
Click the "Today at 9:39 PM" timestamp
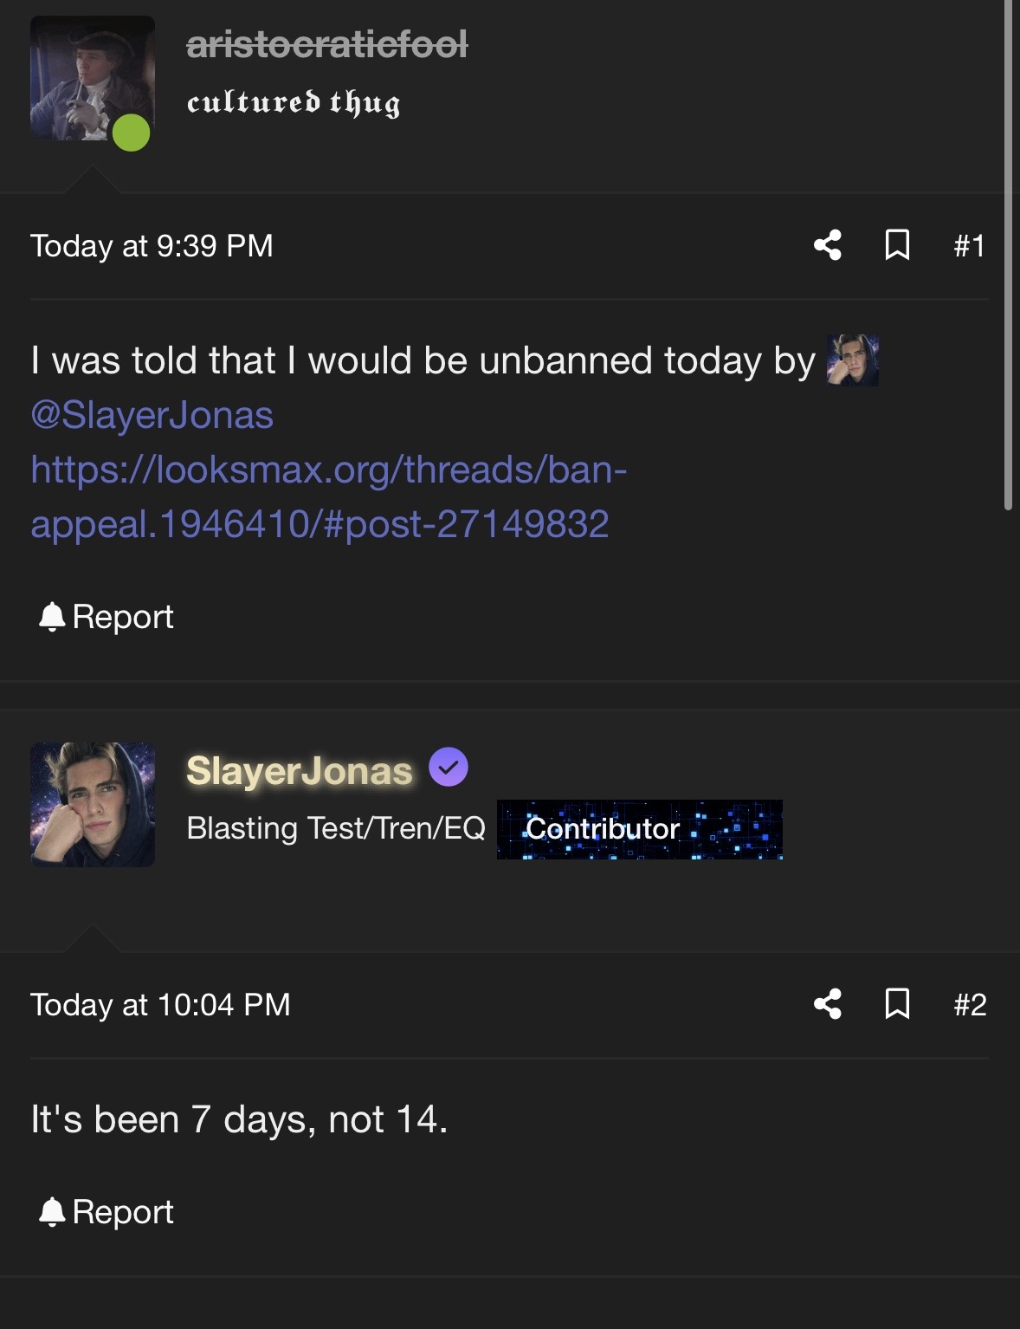[152, 246]
